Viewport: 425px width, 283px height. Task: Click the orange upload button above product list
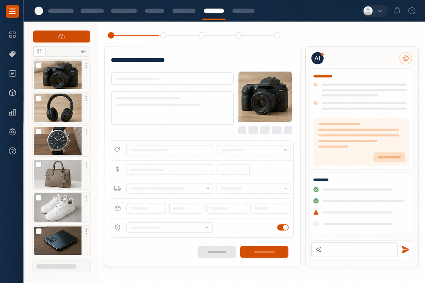(x=61, y=36)
